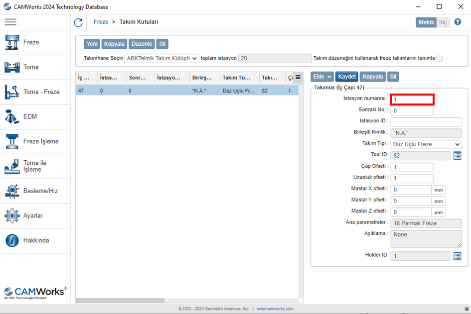
Task: Open Ayarlar settings gear icon
Action: point(11,216)
